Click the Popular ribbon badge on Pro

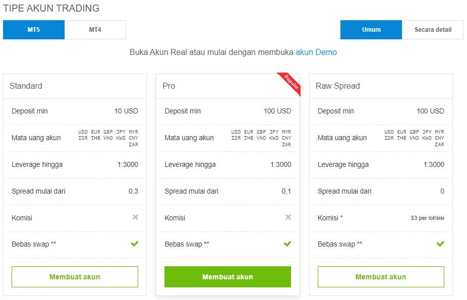point(290,83)
